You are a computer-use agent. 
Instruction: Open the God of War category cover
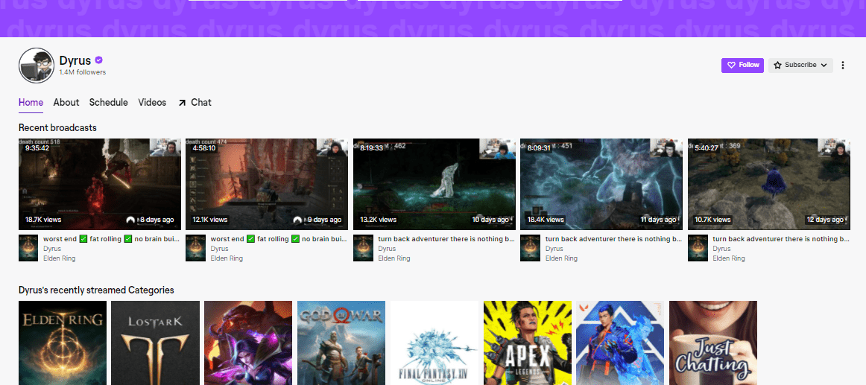coord(341,343)
